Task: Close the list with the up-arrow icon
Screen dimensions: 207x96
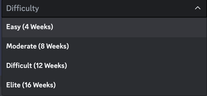Action: (x=198, y=8)
